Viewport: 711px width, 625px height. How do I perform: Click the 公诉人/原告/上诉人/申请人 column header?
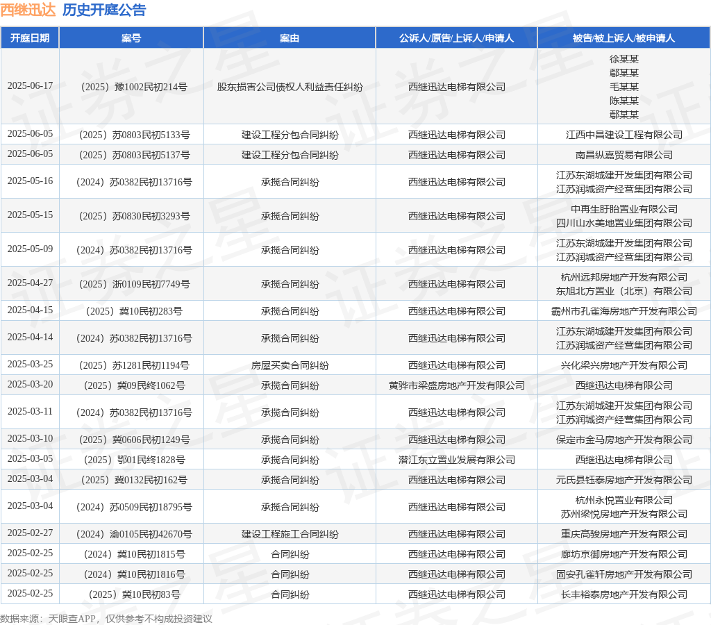pos(457,38)
